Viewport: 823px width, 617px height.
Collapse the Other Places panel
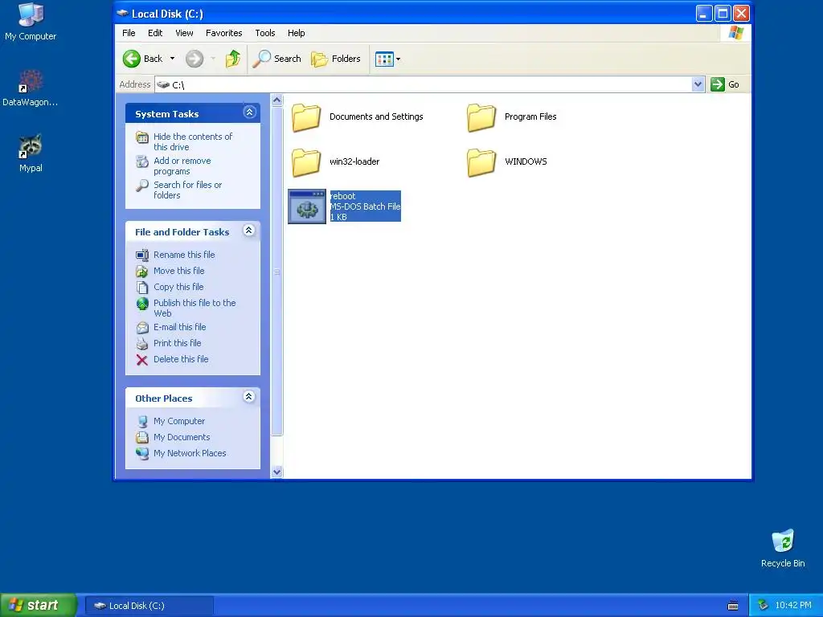point(249,397)
